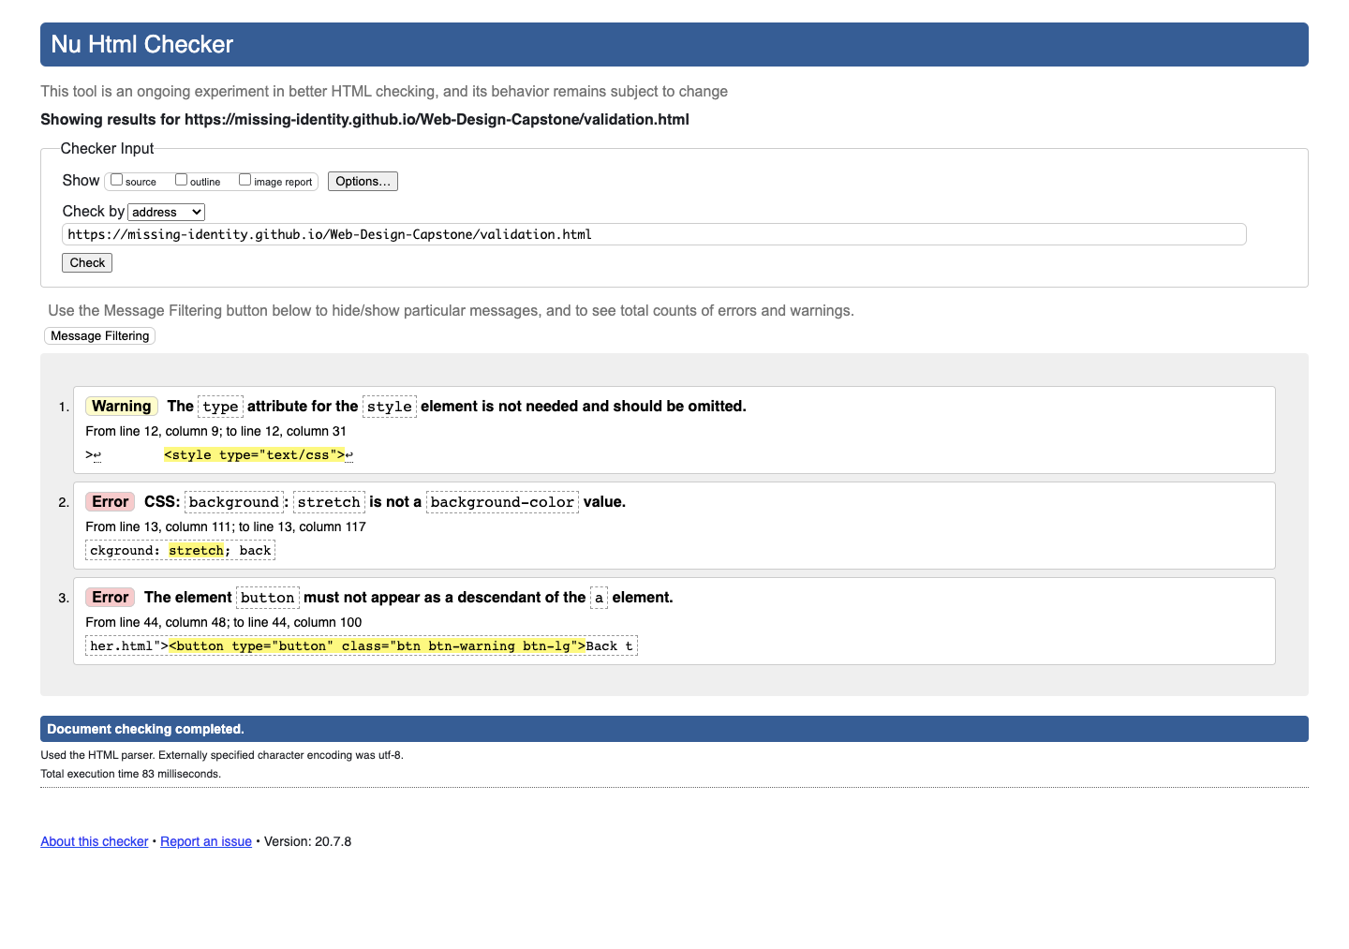Enable the "image report" checkbox
The width and height of the screenshot is (1349, 949).
point(245,178)
